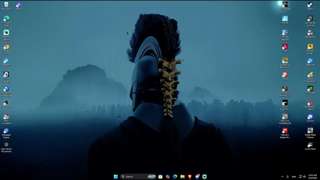Screen dimensions: 320x180
Task: Select the Lunar Client desktop shortcut
Action: [310, 146]
